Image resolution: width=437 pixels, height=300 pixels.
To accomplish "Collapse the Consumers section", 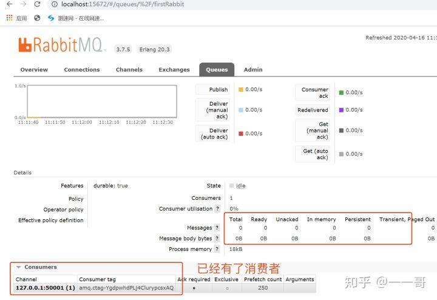I will [19, 267].
